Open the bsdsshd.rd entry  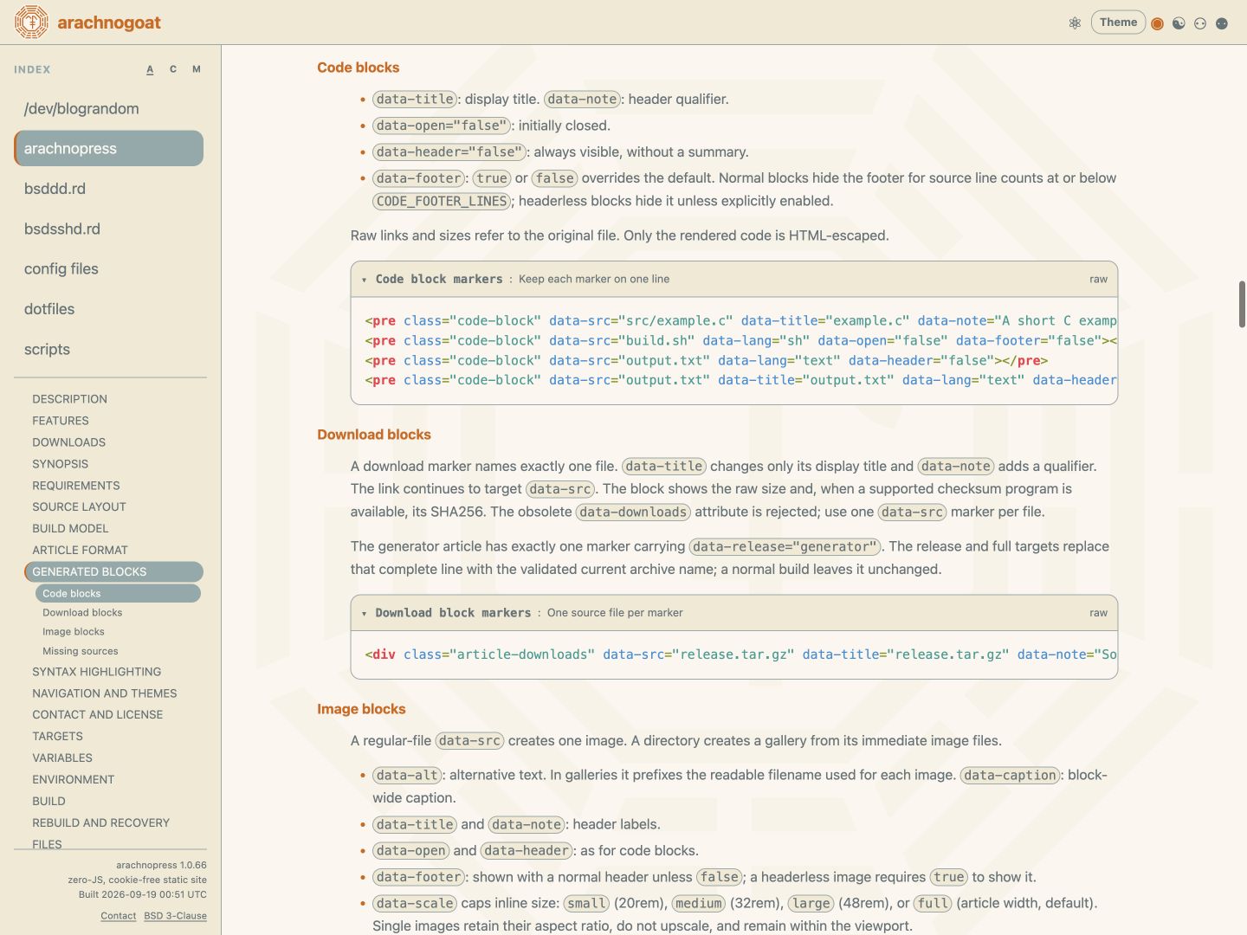(109, 229)
